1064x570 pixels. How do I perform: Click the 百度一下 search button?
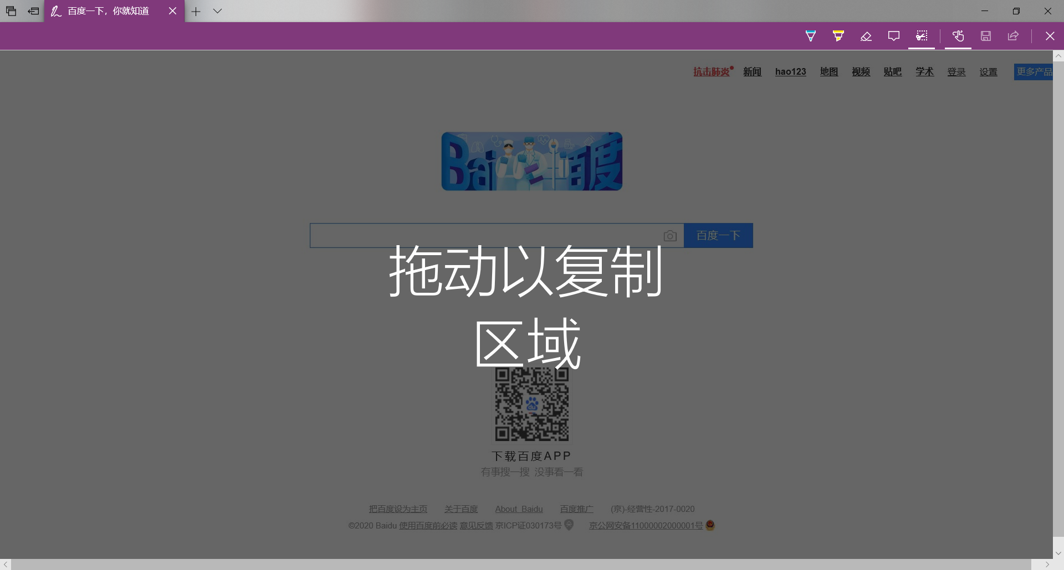[718, 236]
